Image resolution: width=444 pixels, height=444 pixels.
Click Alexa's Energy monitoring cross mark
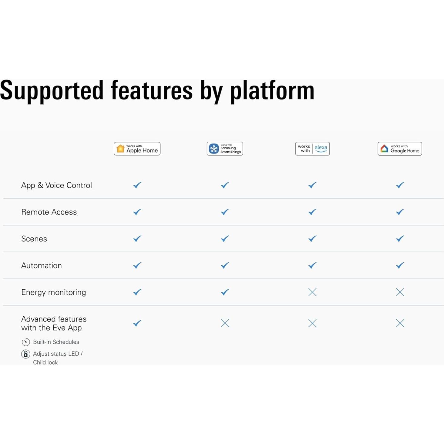click(x=312, y=292)
